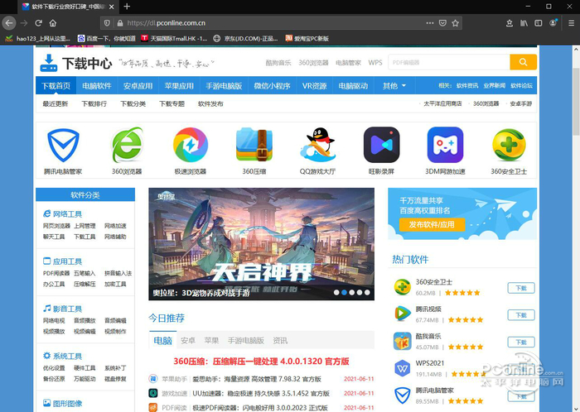Viewport: 580px width, 412px height.
Task: Expand the 其他 navigation dropdown
Action: pyautogui.click(x=394, y=86)
